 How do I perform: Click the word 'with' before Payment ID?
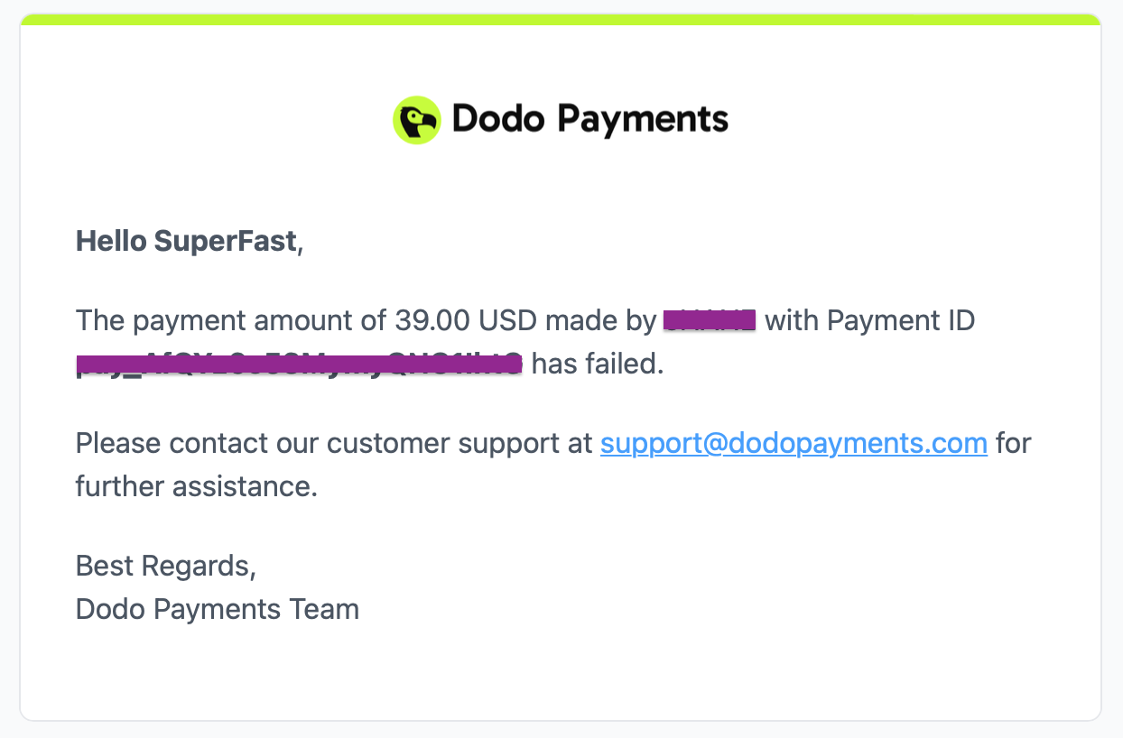(x=792, y=320)
